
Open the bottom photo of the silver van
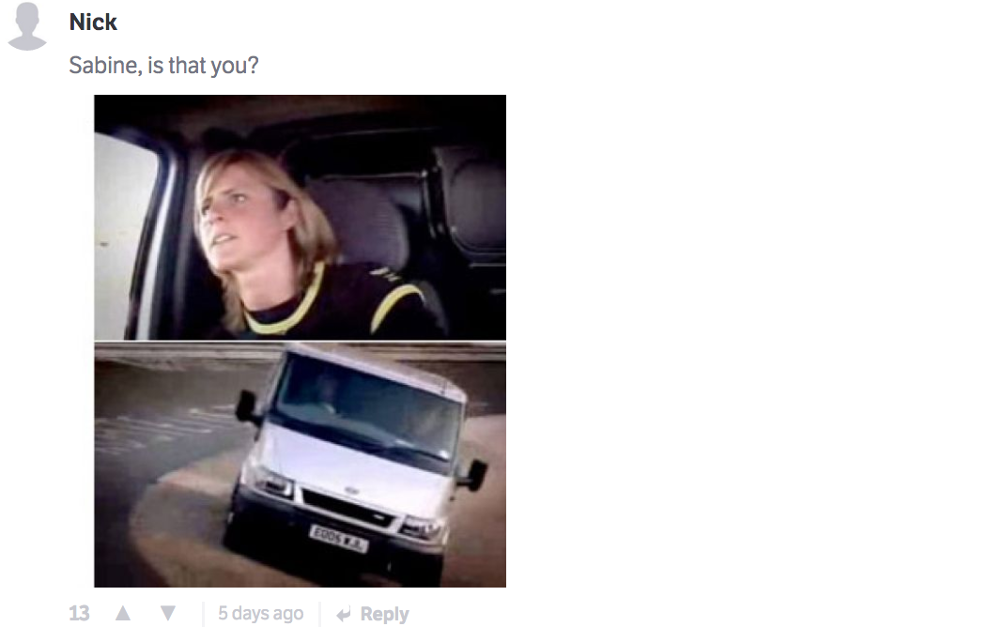(300, 465)
